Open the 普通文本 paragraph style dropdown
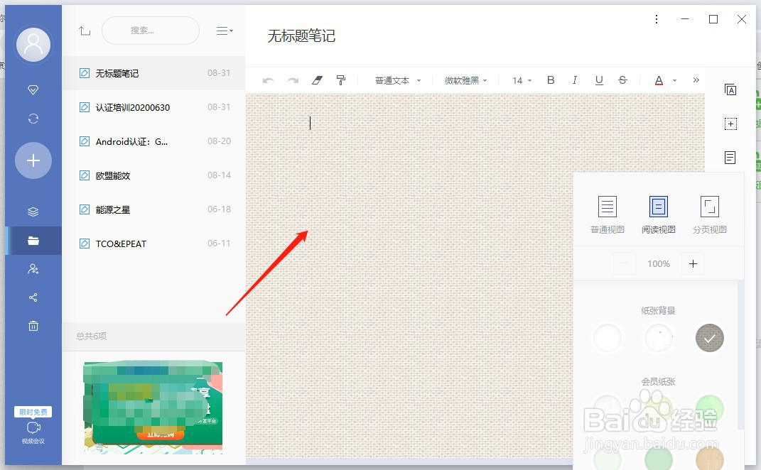 (x=396, y=80)
